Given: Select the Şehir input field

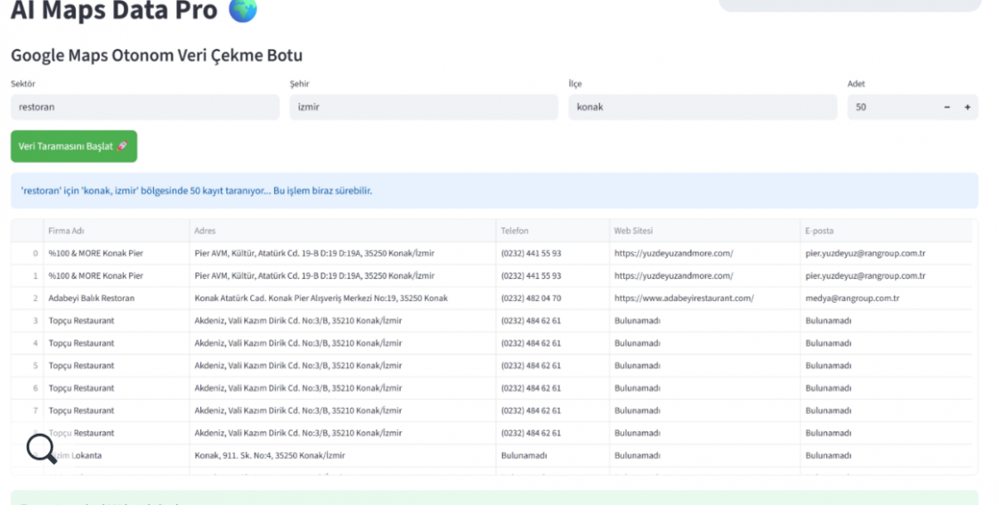Looking at the screenshot, I should pyautogui.click(x=423, y=107).
